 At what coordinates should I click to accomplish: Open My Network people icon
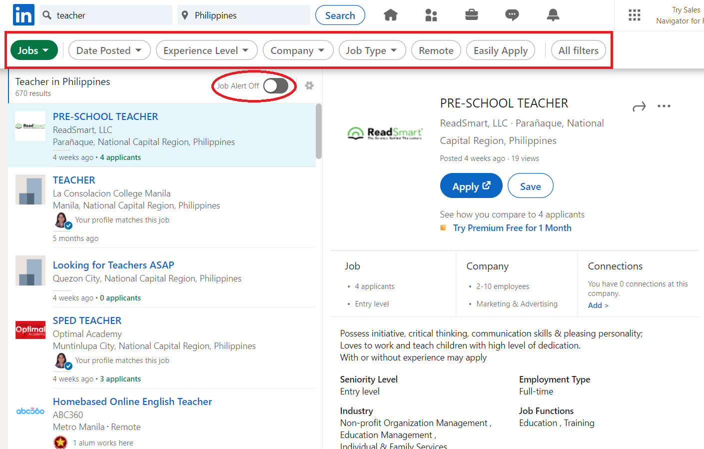tap(431, 15)
